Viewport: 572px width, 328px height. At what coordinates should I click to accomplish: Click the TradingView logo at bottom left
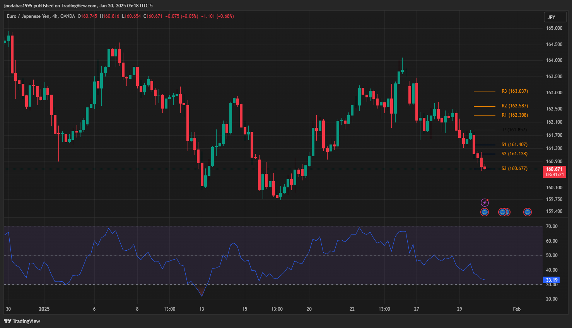click(x=22, y=321)
